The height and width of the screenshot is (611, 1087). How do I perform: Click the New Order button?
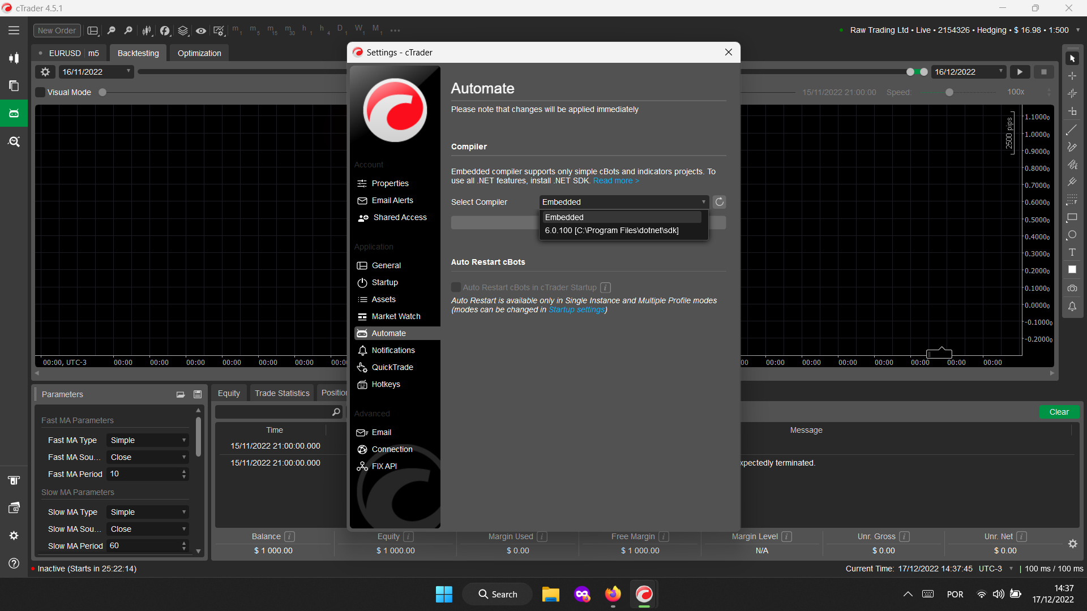(x=57, y=31)
